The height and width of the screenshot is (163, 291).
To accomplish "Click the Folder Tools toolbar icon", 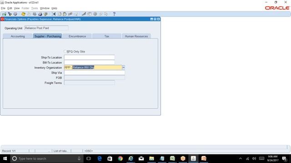I will [106, 14].
